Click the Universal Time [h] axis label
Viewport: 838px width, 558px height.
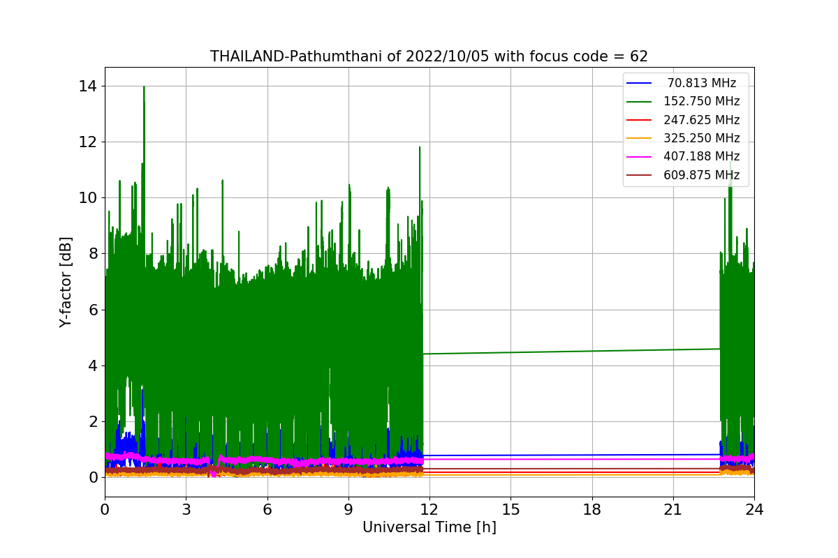click(429, 527)
